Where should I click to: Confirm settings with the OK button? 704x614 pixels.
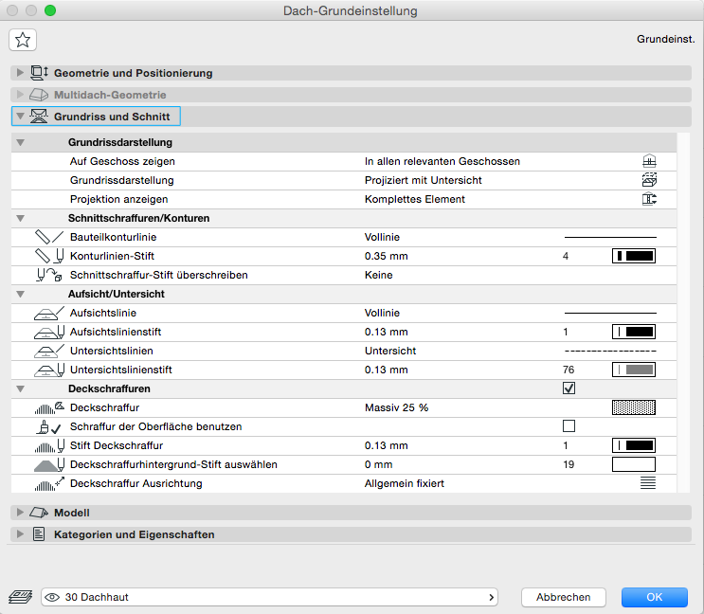point(654,597)
